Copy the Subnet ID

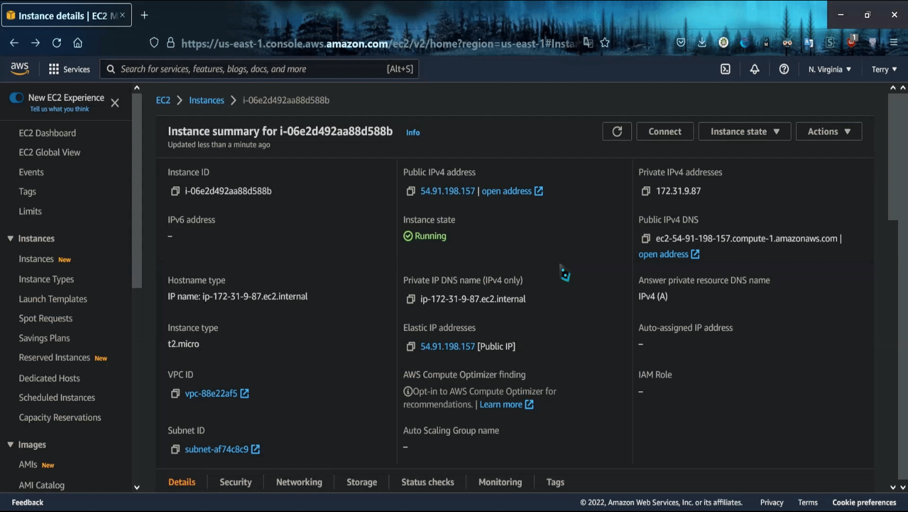(x=175, y=449)
